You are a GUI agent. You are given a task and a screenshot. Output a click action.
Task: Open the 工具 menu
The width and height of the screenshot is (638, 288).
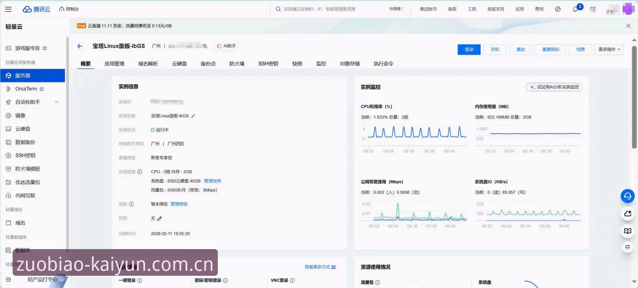pyautogui.click(x=472, y=9)
